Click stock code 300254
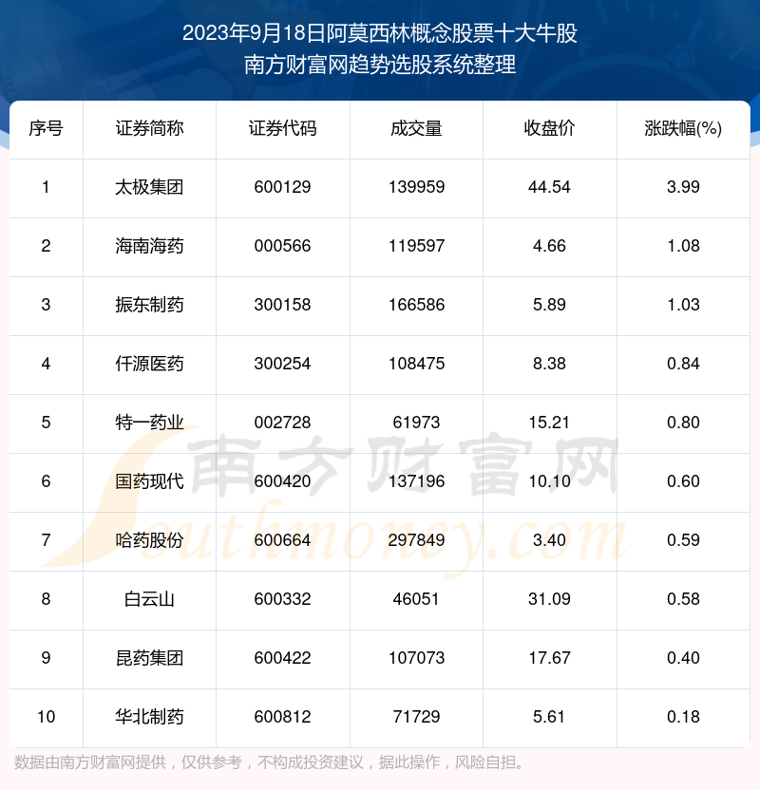 [282, 364]
